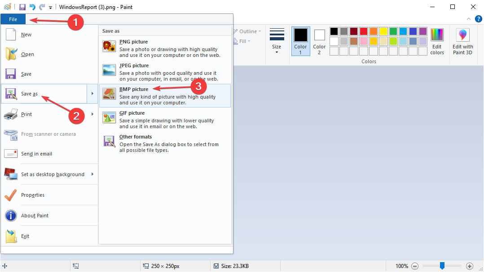Pick the red color swatch

pyautogui.click(x=364, y=31)
